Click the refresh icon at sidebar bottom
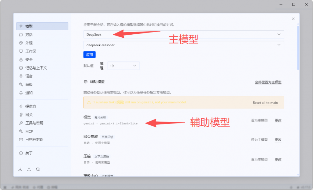The image size is (313, 190). [x=38, y=169]
